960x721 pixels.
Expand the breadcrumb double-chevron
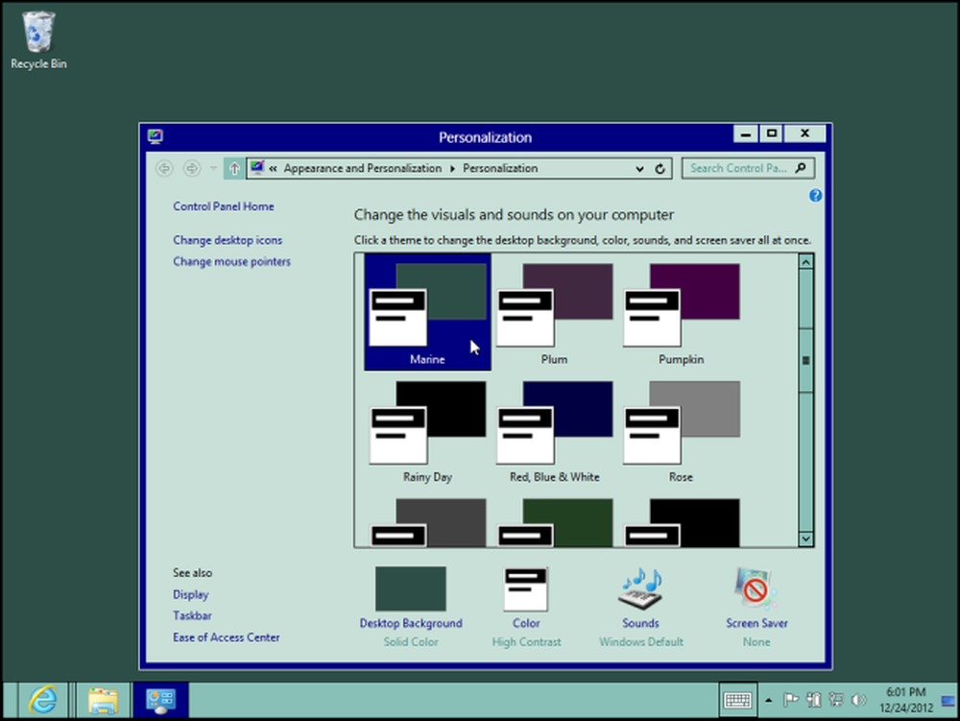(273, 169)
